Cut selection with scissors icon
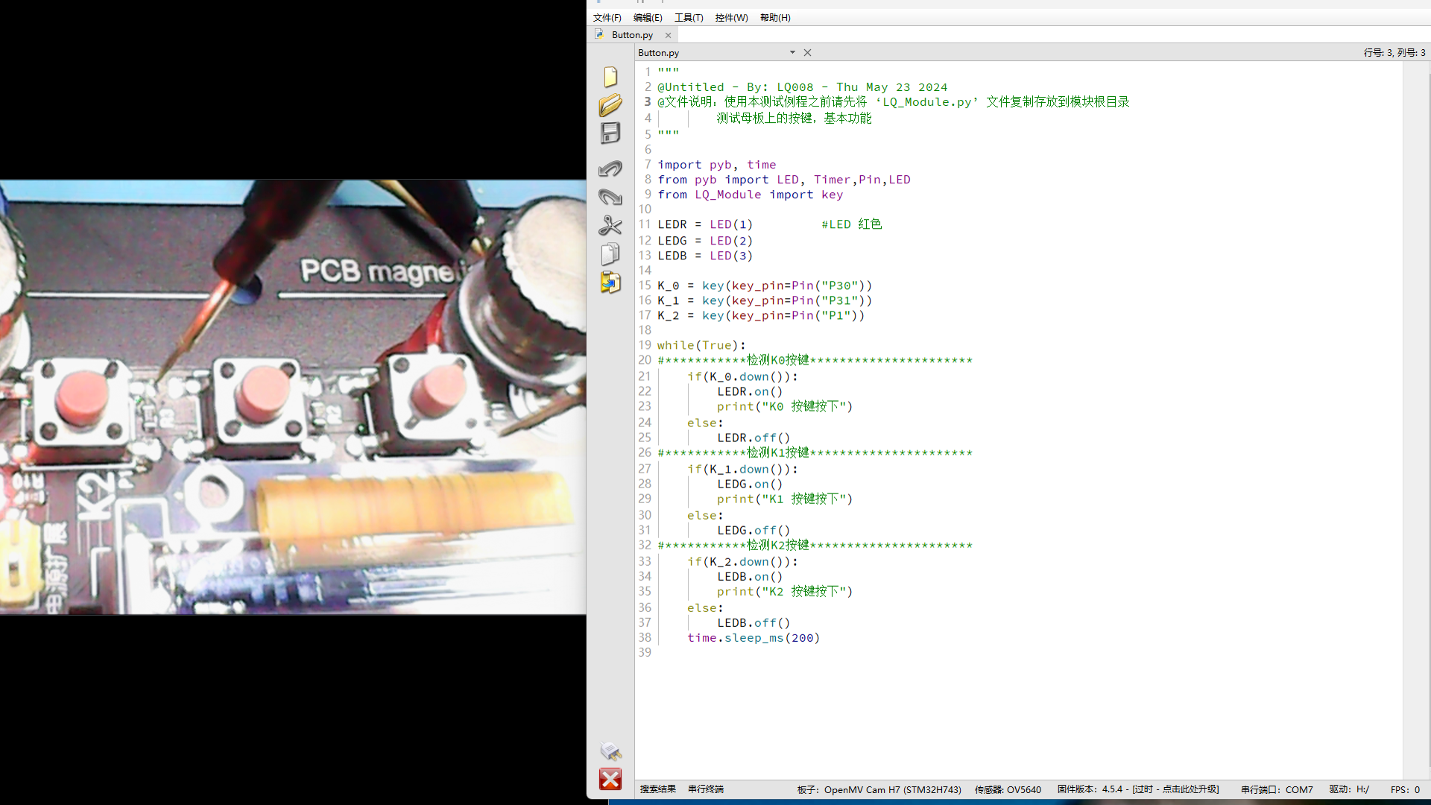1431x805 pixels. point(610,226)
